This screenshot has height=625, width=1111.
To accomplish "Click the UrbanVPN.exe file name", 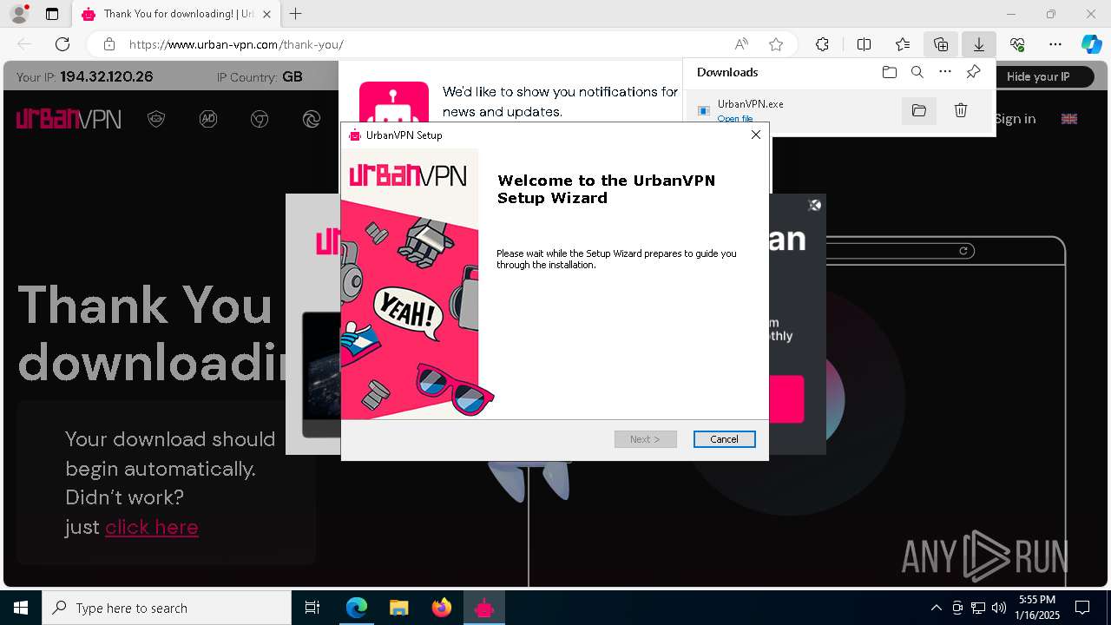I will (750, 104).
